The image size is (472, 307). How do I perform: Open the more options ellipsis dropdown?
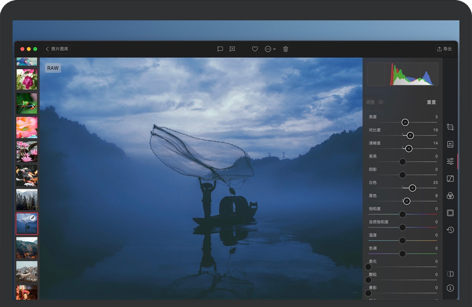[x=270, y=49]
